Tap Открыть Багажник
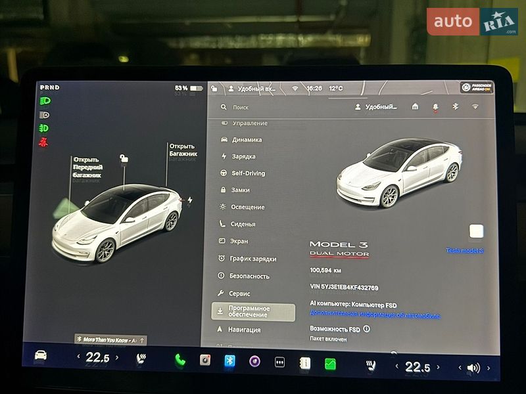The image size is (526, 394). click(183, 150)
